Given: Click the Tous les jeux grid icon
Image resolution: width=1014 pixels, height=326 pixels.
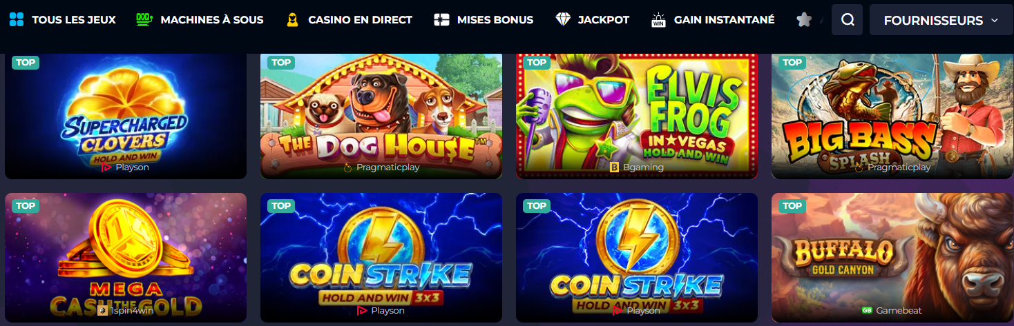Looking at the screenshot, I should tap(17, 19).
